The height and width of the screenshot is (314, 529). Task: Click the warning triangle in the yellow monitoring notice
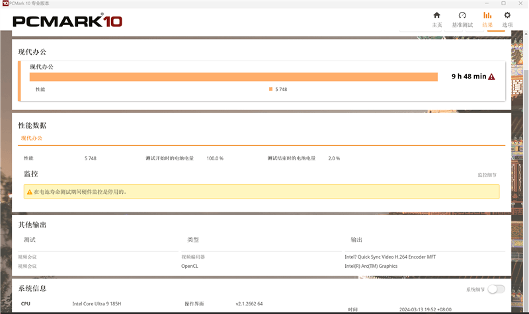coord(30,192)
